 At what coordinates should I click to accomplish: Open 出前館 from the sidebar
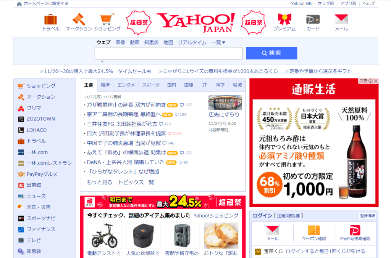click(21, 185)
